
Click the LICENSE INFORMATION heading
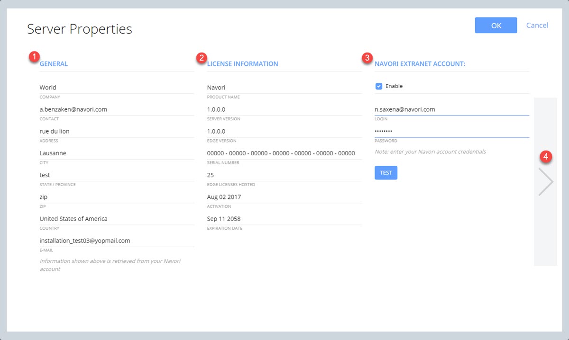243,64
